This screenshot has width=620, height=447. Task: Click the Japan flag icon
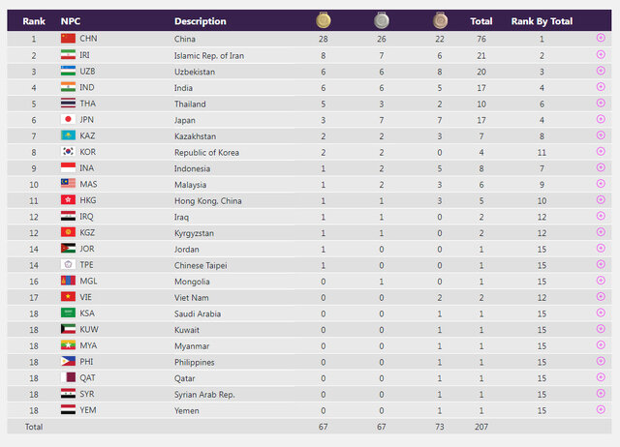68,120
